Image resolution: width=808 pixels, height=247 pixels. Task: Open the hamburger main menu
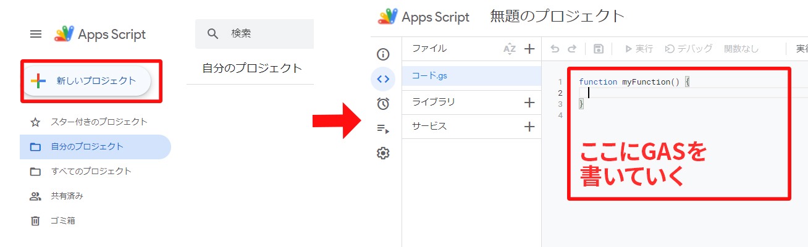[x=36, y=35]
